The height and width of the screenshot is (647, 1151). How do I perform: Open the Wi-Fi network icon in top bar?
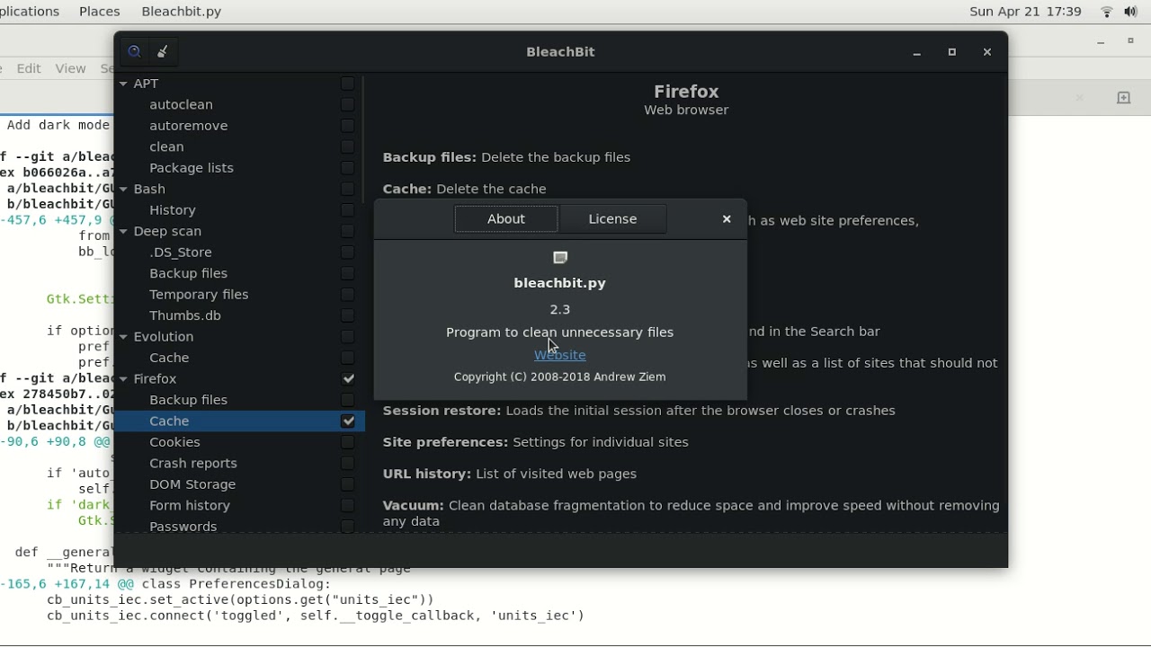pyautogui.click(x=1107, y=12)
